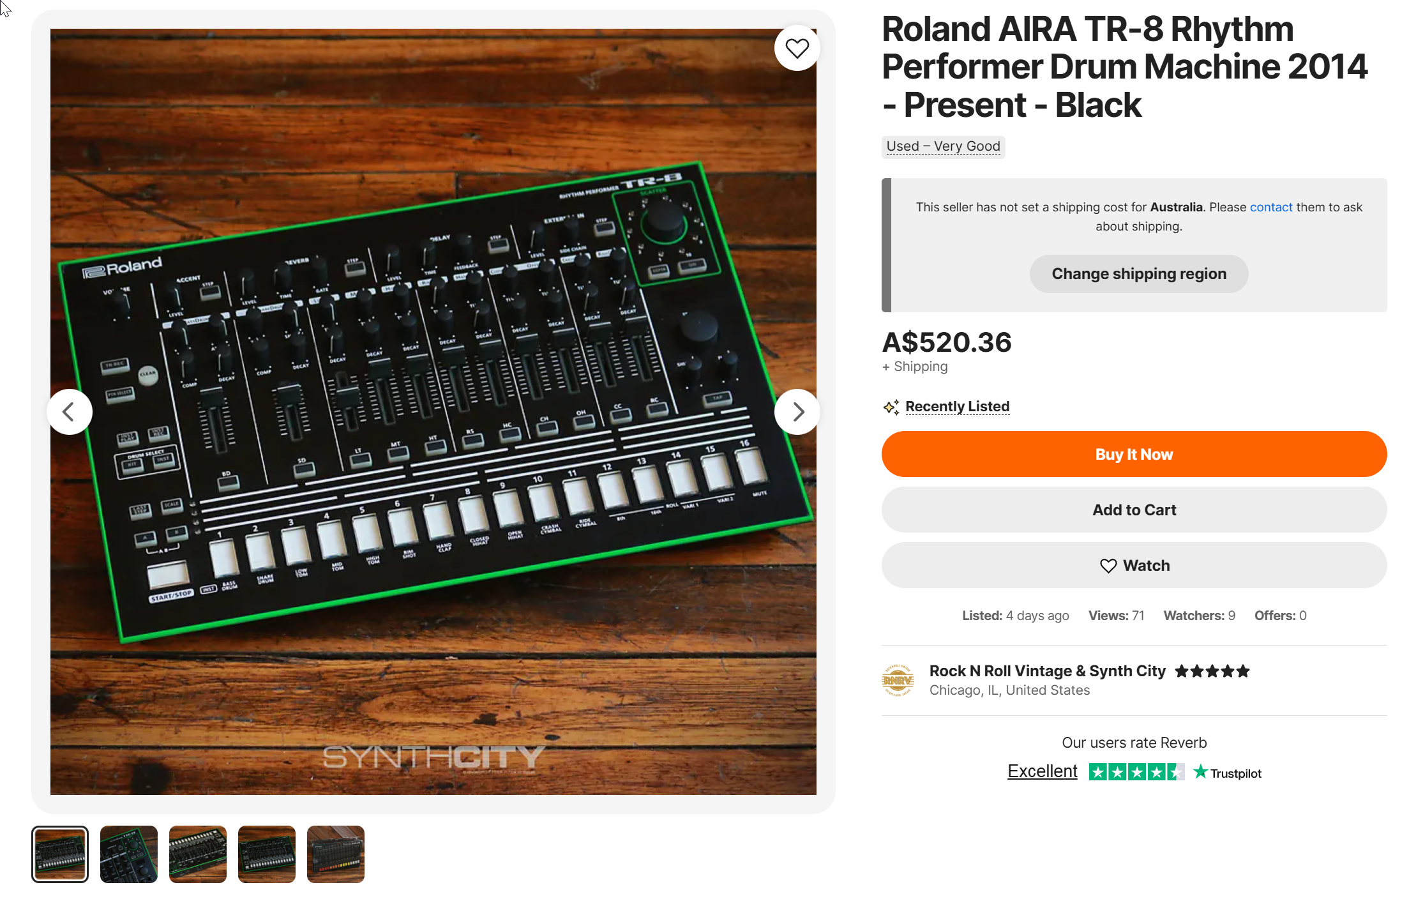Select the second close-up thumbnail

[129, 854]
